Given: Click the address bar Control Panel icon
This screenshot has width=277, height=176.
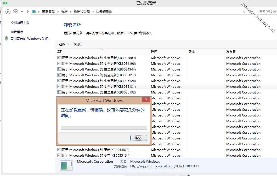Looking at the screenshot, I should (34, 12).
